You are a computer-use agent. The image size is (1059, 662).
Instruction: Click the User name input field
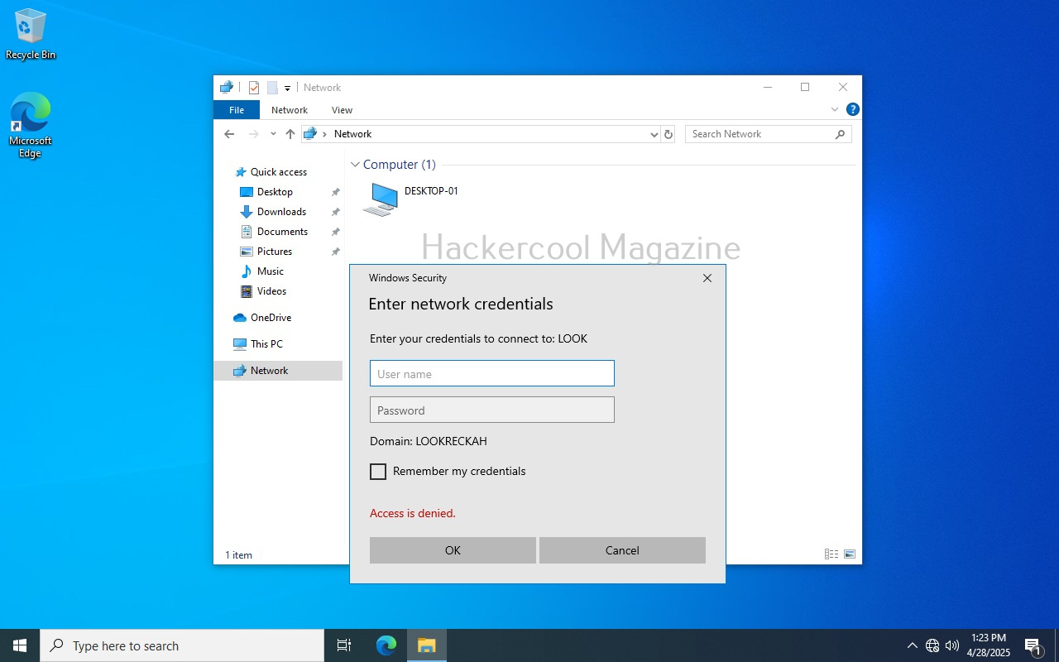pyautogui.click(x=491, y=373)
